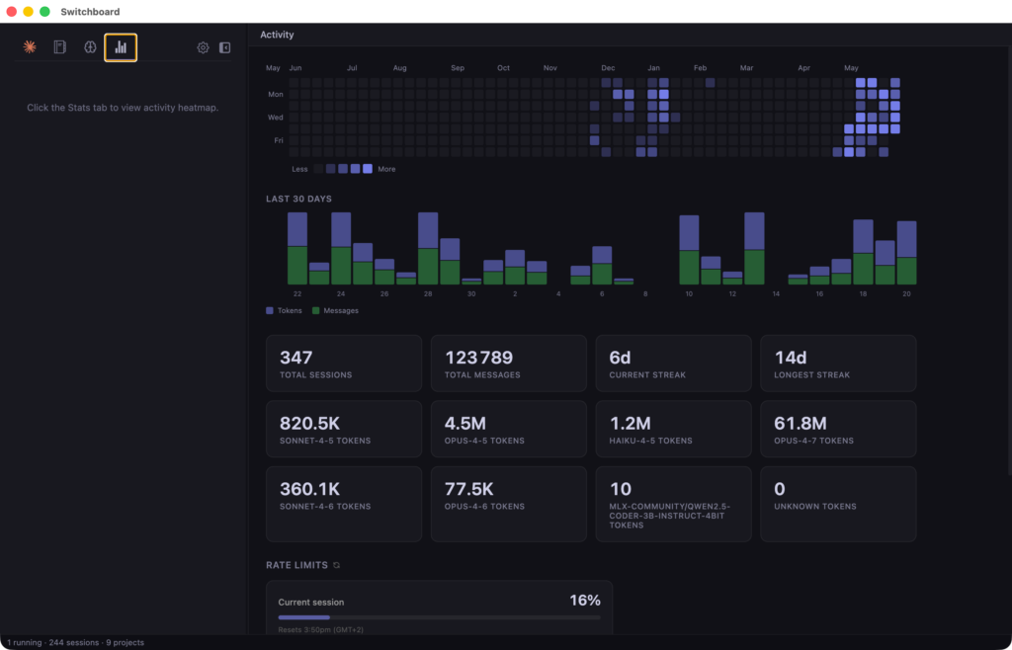Click the Longest Streak card
1012x650 pixels.
pyautogui.click(x=838, y=364)
